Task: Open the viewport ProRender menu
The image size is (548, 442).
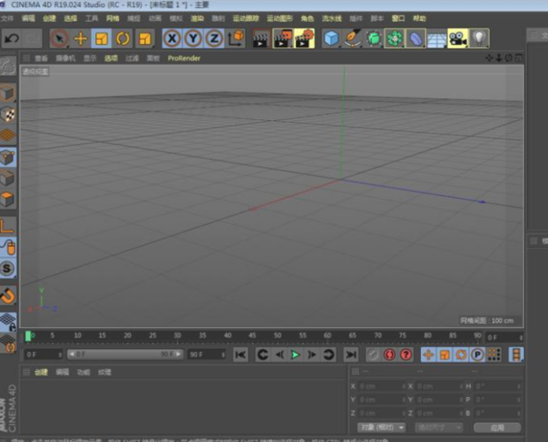Action: coord(184,58)
